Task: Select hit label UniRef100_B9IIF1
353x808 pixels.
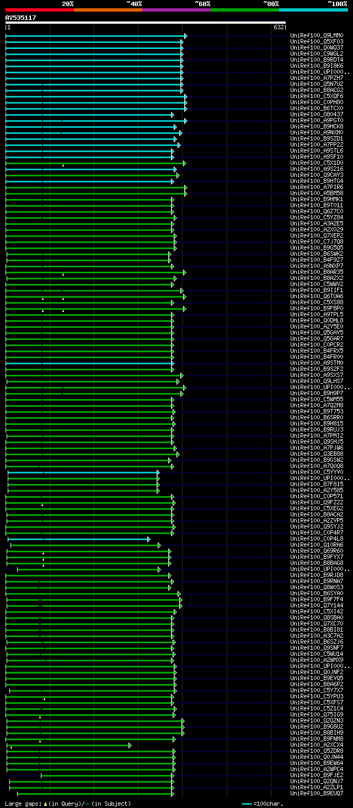Action: pyautogui.click(x=317, y=290)
